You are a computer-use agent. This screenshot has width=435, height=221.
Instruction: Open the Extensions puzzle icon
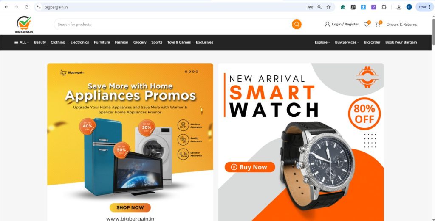point(384,7)
